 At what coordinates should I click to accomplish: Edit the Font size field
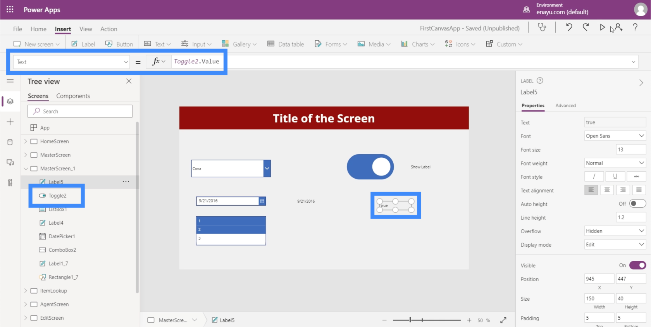631,150
